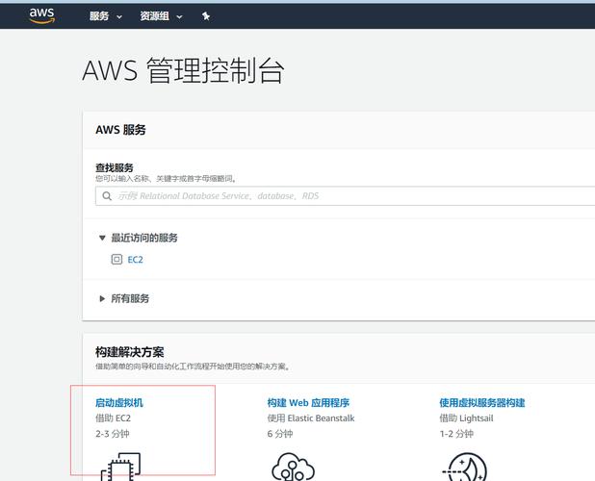
Task: Click the AWS 服务 panel heading
Action: click(120, 130)
